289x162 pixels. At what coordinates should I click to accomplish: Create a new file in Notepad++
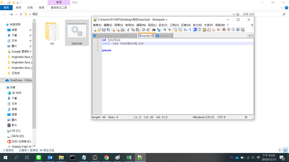[x=94, y=30]
